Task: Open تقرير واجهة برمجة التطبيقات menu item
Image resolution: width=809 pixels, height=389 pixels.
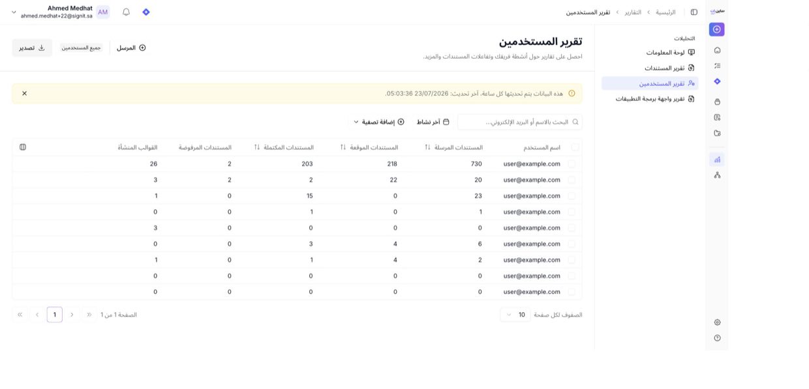Action: [656, 99]
